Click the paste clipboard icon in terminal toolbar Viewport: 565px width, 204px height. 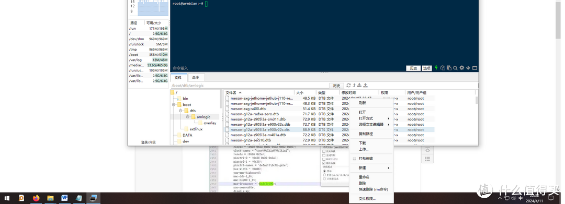449,67
